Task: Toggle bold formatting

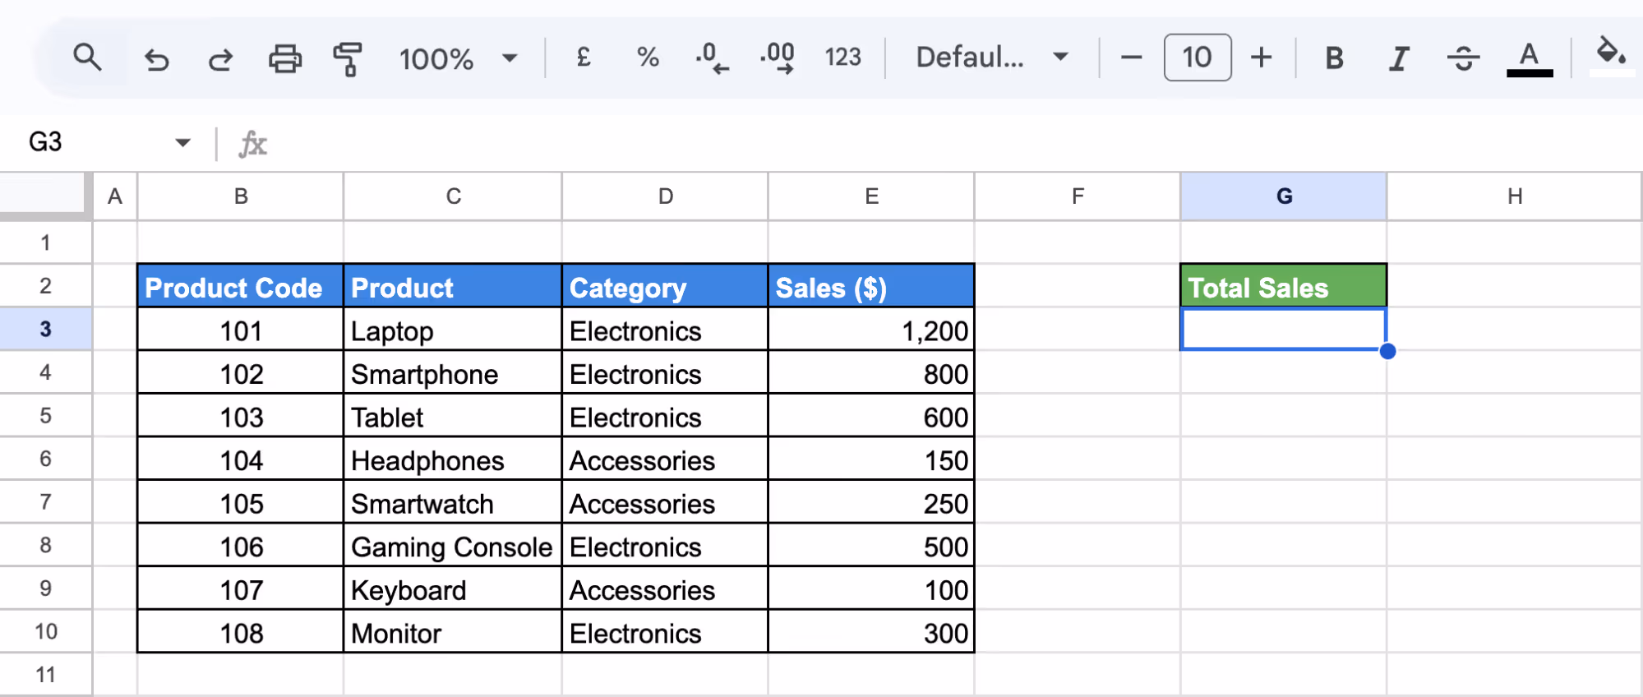Action: (1334, 58)
